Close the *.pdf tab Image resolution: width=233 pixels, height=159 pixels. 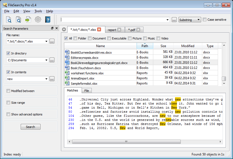[x=138, y=30]
